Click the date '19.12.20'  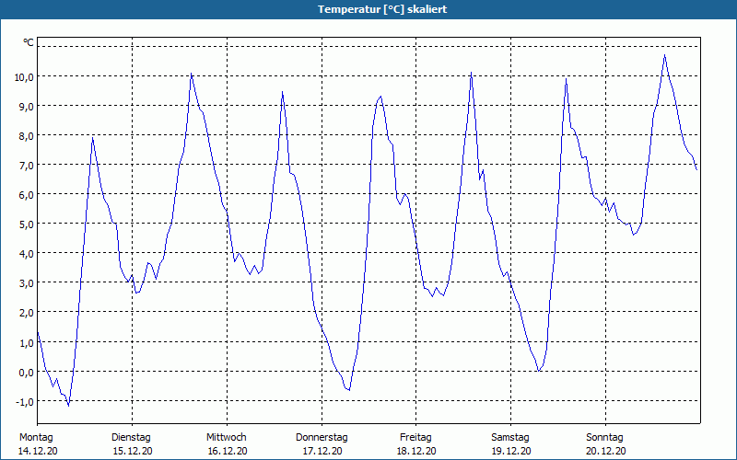click(511, 452)
